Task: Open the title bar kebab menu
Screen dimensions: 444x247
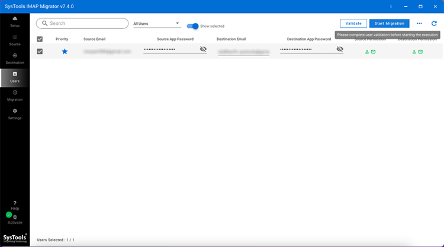Action: 391,6
